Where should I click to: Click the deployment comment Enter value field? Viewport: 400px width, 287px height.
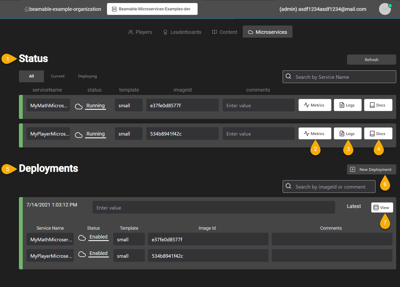point(214,207)
